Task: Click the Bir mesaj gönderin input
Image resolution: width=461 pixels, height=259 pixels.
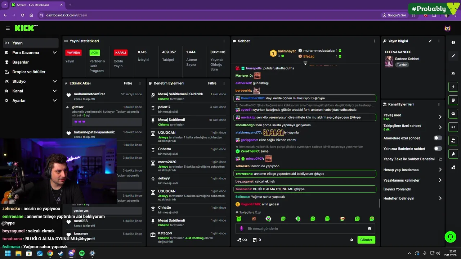Action: pos(305,228)
